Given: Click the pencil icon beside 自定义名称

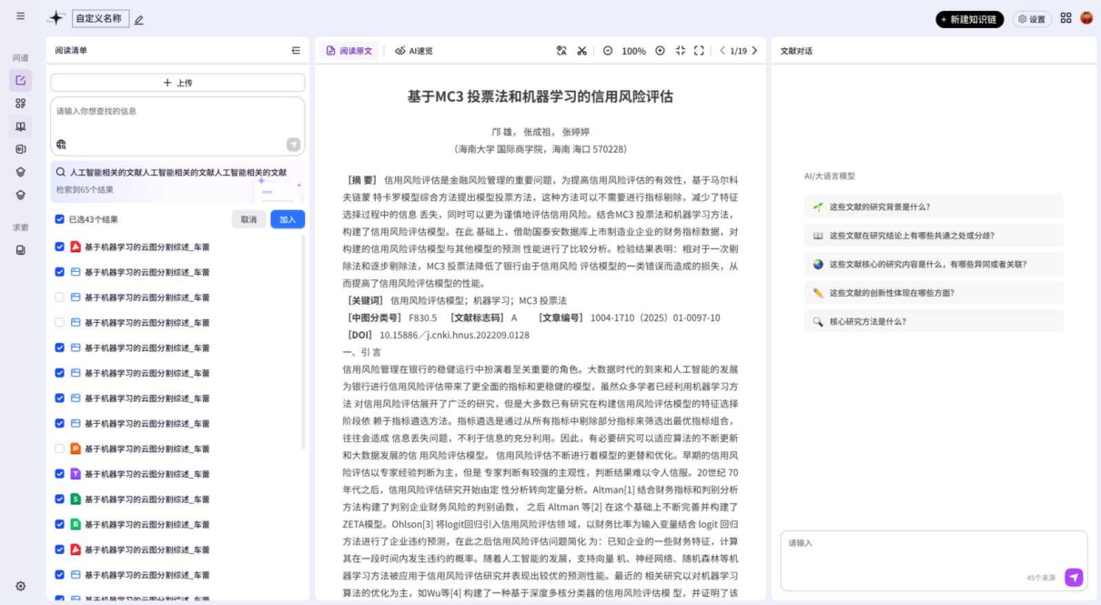Looking at the screenshot, I should [139, 19].
